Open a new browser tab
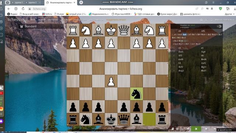236x133 pixels. 81,3
